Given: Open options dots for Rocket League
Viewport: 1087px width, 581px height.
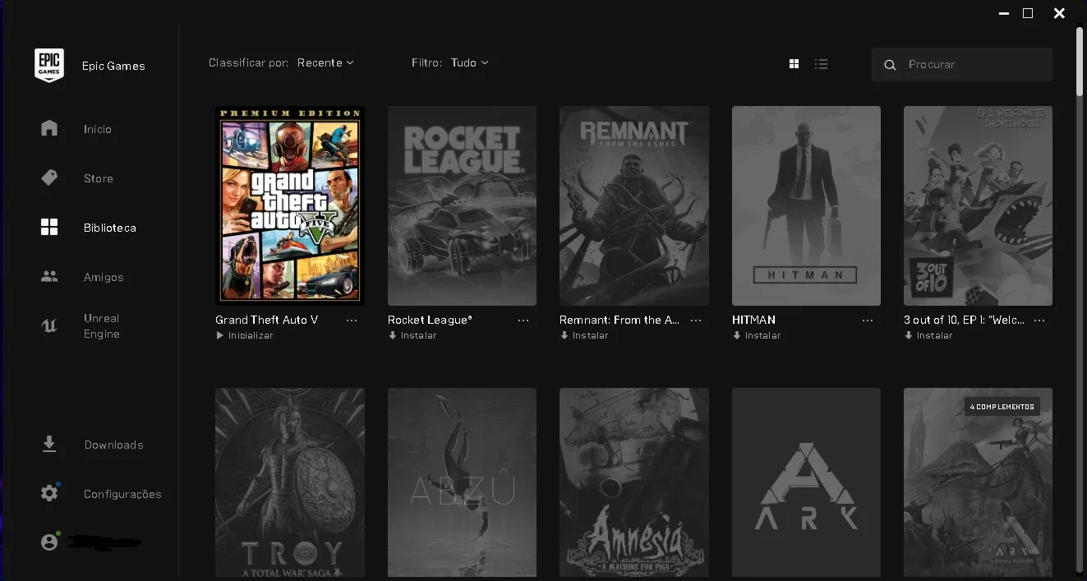Looking at the screenshot, I should tap(523, 320).
